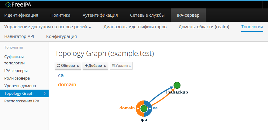The image size is (268, 130).
Task: Switch to the Политика tab
Action: click(60, 15)
